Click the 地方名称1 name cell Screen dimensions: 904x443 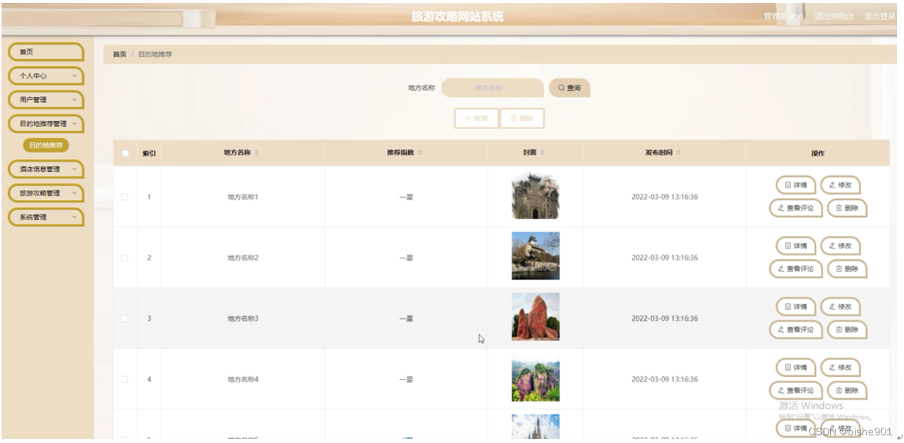pyautogui.click(x=242, y=197)
